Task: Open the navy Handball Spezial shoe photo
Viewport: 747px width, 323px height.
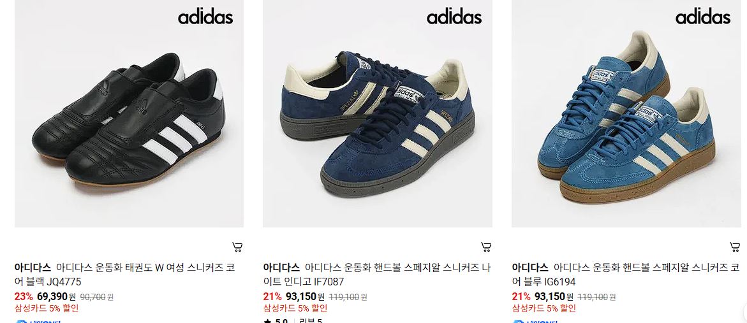Action: click(377, 113)
